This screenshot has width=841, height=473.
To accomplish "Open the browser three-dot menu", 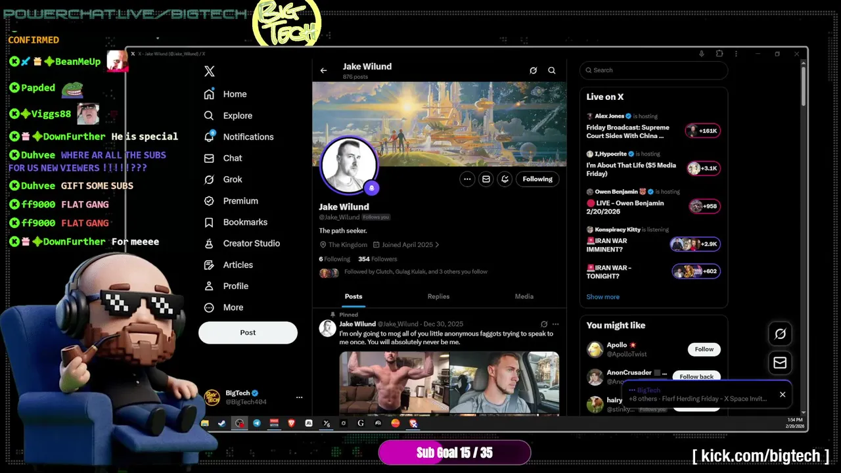I will point(736,54).
